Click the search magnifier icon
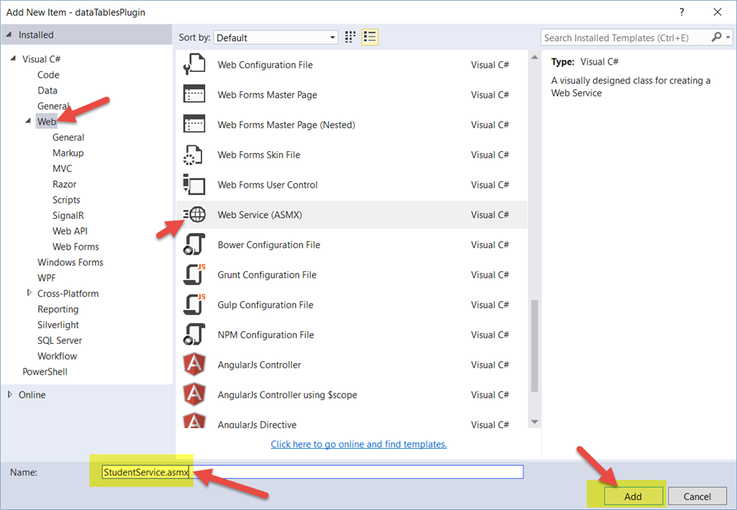This screenshot has width=737, height=510. click(716, 37)
